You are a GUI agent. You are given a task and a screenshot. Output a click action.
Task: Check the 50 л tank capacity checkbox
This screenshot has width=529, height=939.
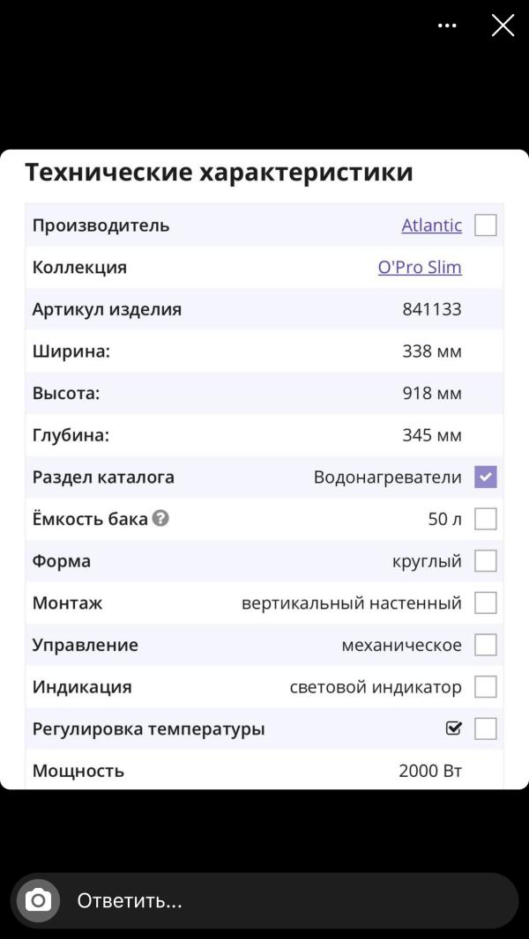(485, 519)
